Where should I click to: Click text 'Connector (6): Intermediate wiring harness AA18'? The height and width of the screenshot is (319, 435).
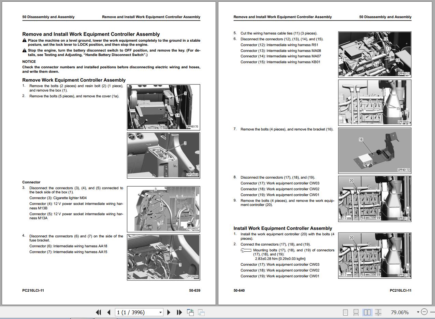point(68,246)
